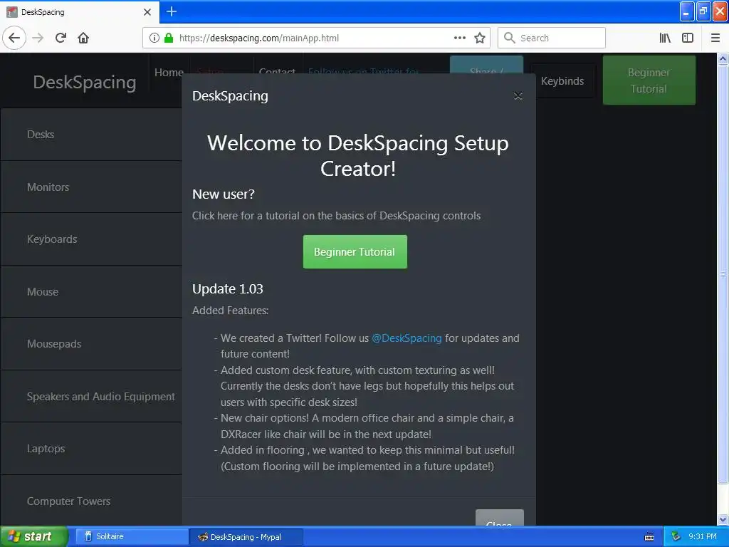Click the network tray icon beside clock
Image resolution: width=729 pixels, height=547 pixels.
(676, 536)
